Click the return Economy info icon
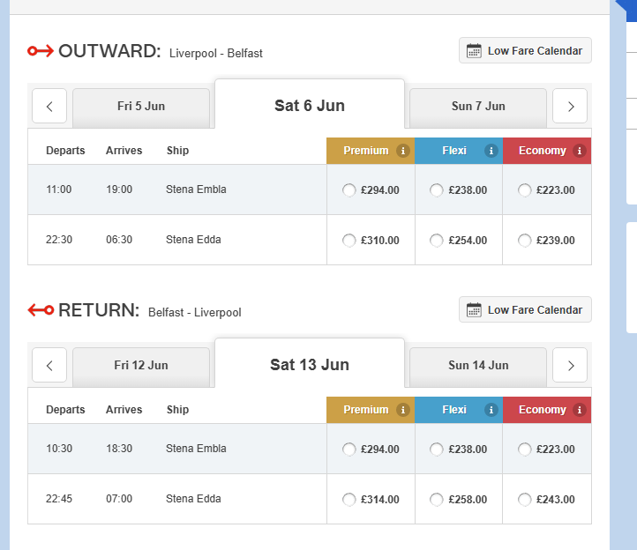 tap(580, 410)
